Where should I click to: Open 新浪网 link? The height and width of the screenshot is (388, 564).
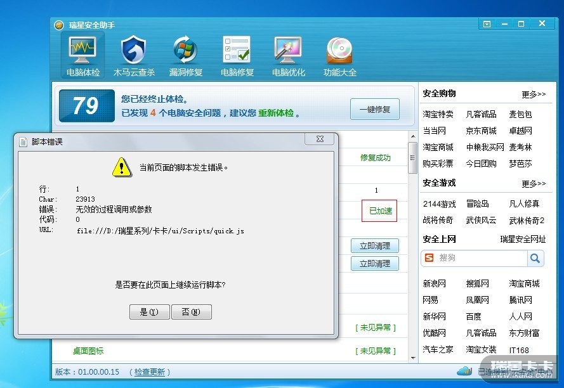[x=435, y=284]
